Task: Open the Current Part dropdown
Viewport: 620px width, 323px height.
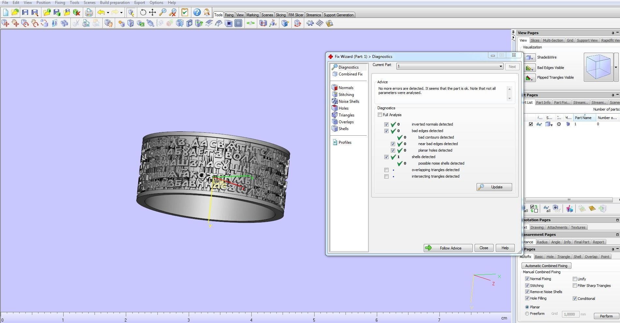Action: click(x=450, y=66)
